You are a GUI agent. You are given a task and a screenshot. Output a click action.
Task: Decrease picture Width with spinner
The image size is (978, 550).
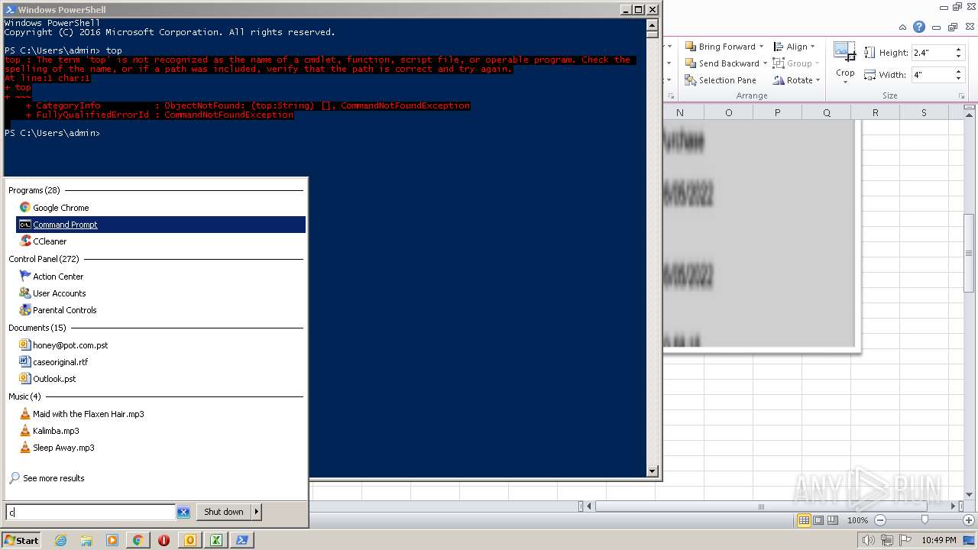coord(958,79)
